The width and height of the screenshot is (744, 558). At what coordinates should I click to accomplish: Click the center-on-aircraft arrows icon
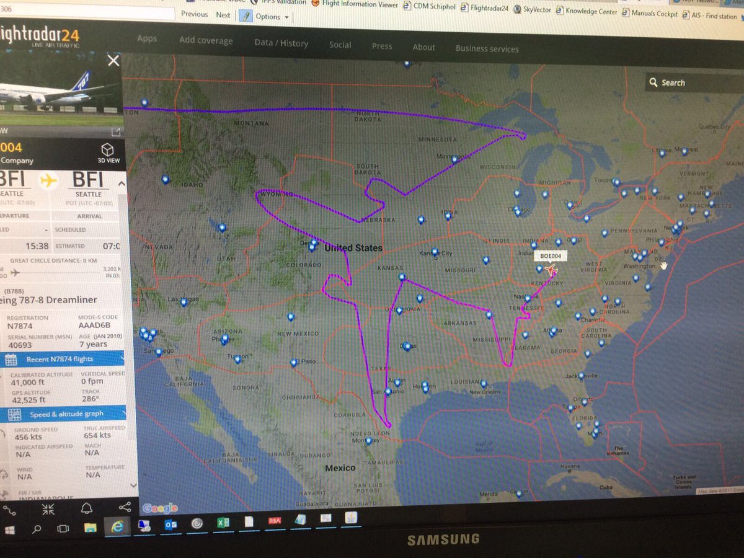tap(48, 510)
